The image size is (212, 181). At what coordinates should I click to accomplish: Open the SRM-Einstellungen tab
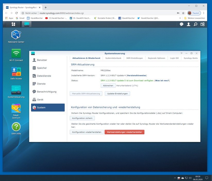click(x=134, y=58)
